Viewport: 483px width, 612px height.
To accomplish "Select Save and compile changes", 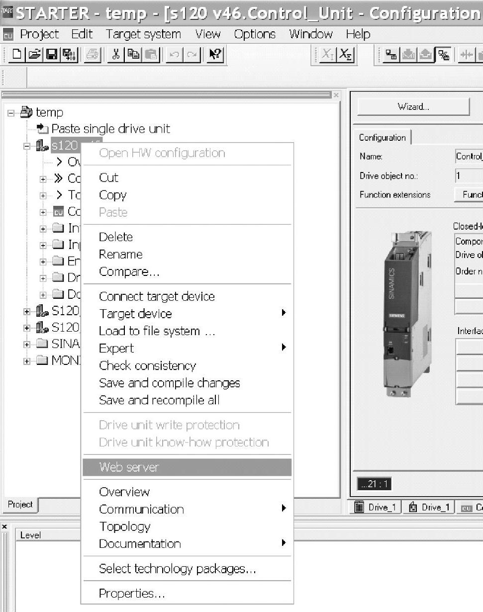I will pos(187,383).
